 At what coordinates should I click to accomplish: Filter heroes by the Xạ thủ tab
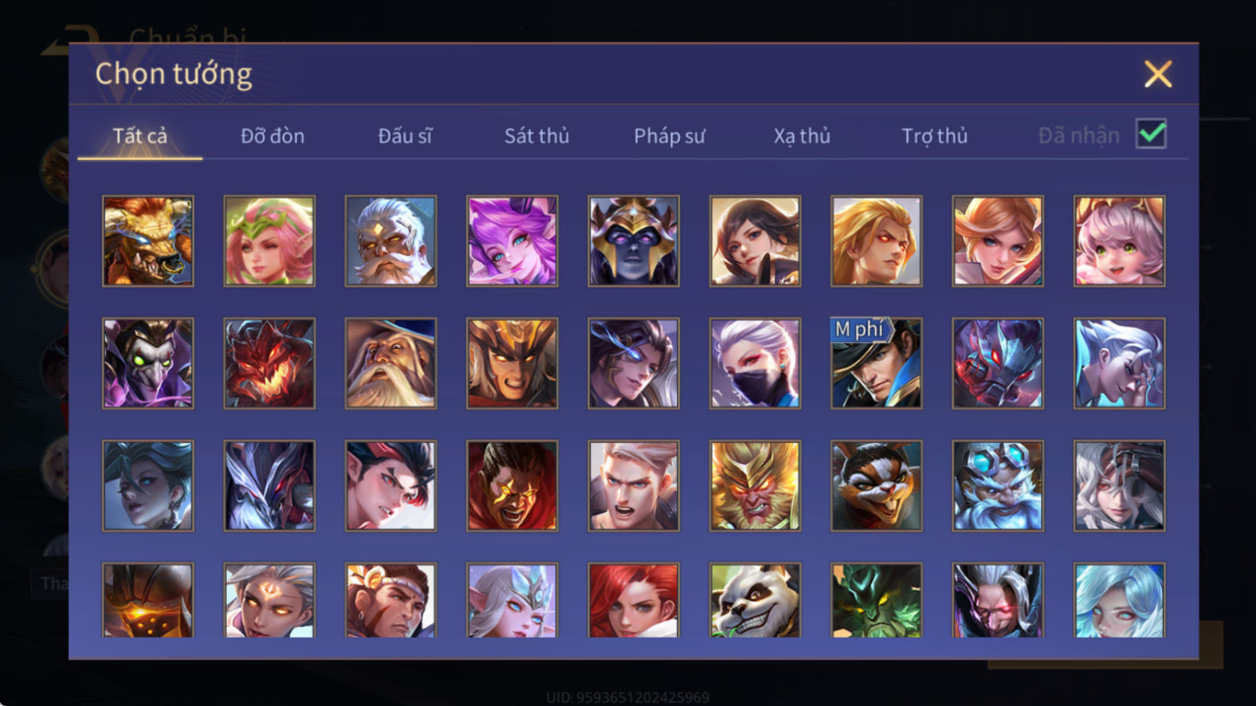[x=802, y=135]
